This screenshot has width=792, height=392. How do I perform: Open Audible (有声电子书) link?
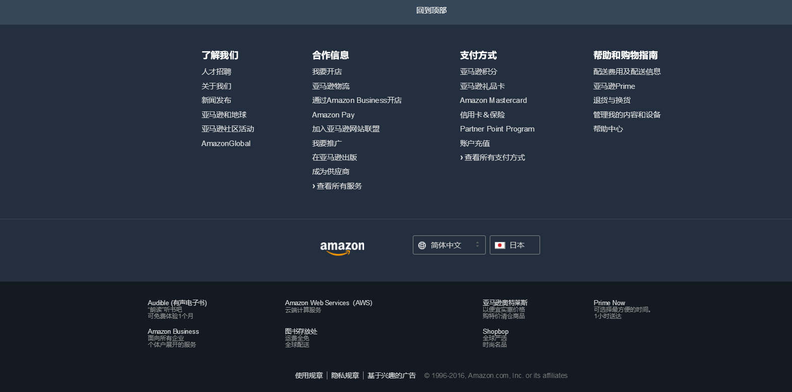(x=177, y=303)
